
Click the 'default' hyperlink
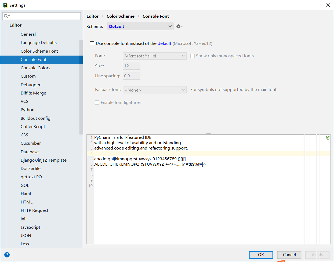coord(164,43)
